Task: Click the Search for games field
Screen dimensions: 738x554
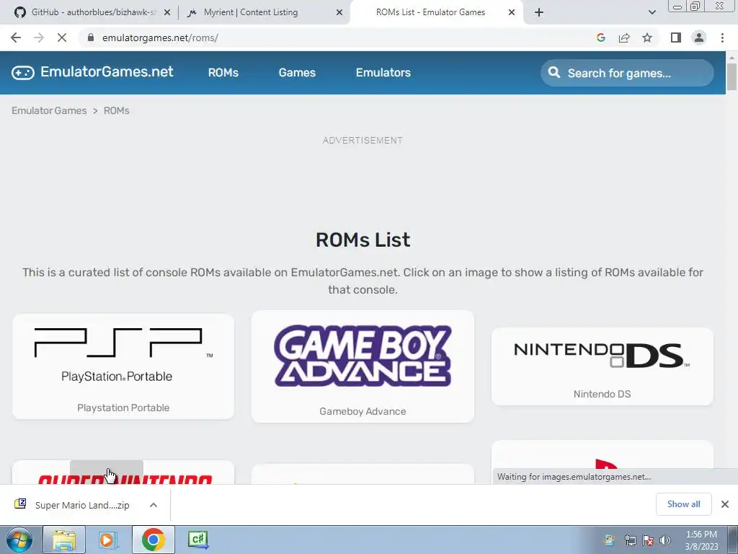Action: (x=627, y=73)
